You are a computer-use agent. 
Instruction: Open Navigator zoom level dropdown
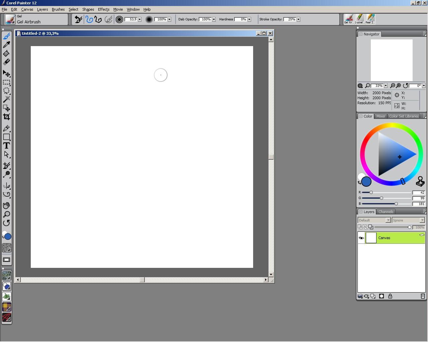pyautogui.click(x=386, y=86)
